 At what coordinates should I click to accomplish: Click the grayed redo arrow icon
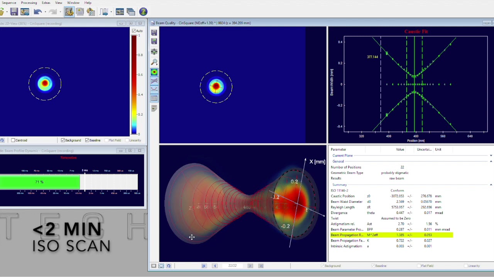click(52, 12)
